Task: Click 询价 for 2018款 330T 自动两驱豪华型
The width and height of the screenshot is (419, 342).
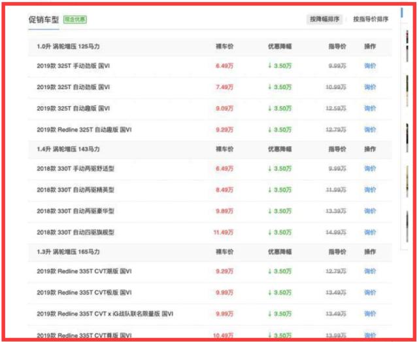Action: 370,211
